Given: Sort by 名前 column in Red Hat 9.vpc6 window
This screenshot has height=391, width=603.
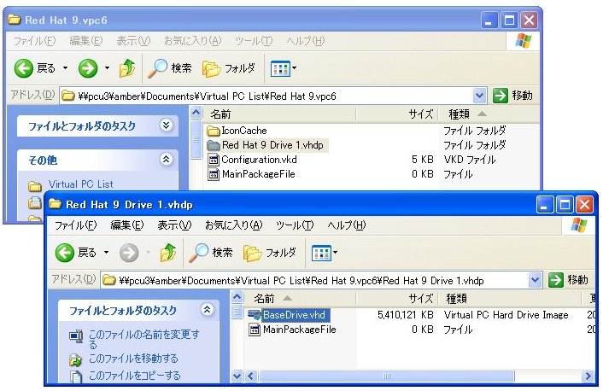Looking at the screenshot, I should point(278,114).
